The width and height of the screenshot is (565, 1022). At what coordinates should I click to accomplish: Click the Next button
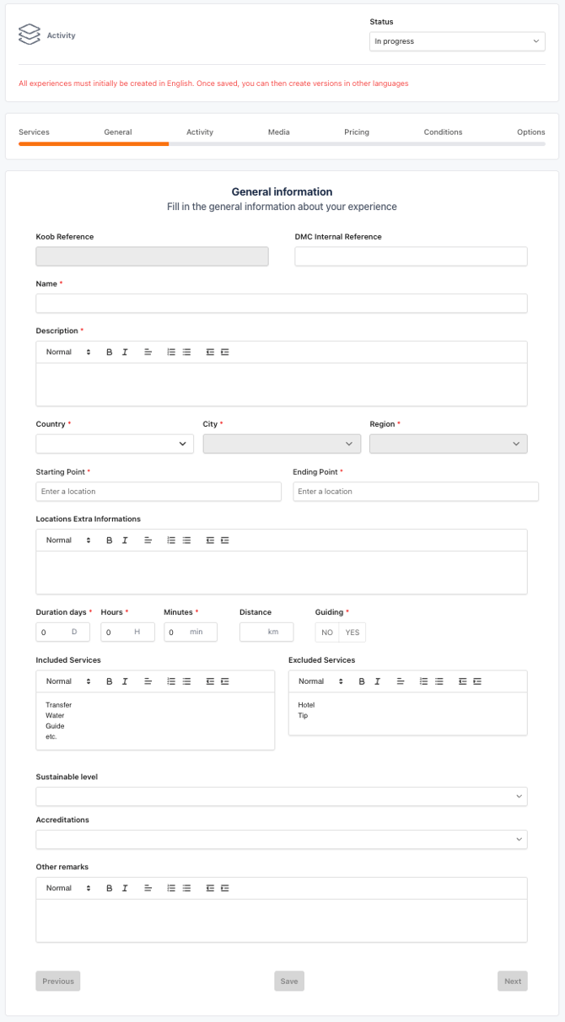point(512,982)
